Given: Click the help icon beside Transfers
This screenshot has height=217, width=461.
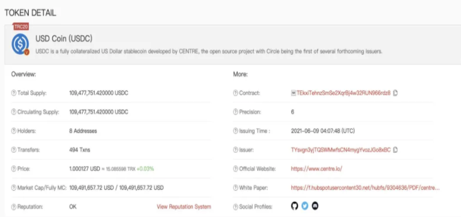Looking at the screenshot, I should [14, 150].
